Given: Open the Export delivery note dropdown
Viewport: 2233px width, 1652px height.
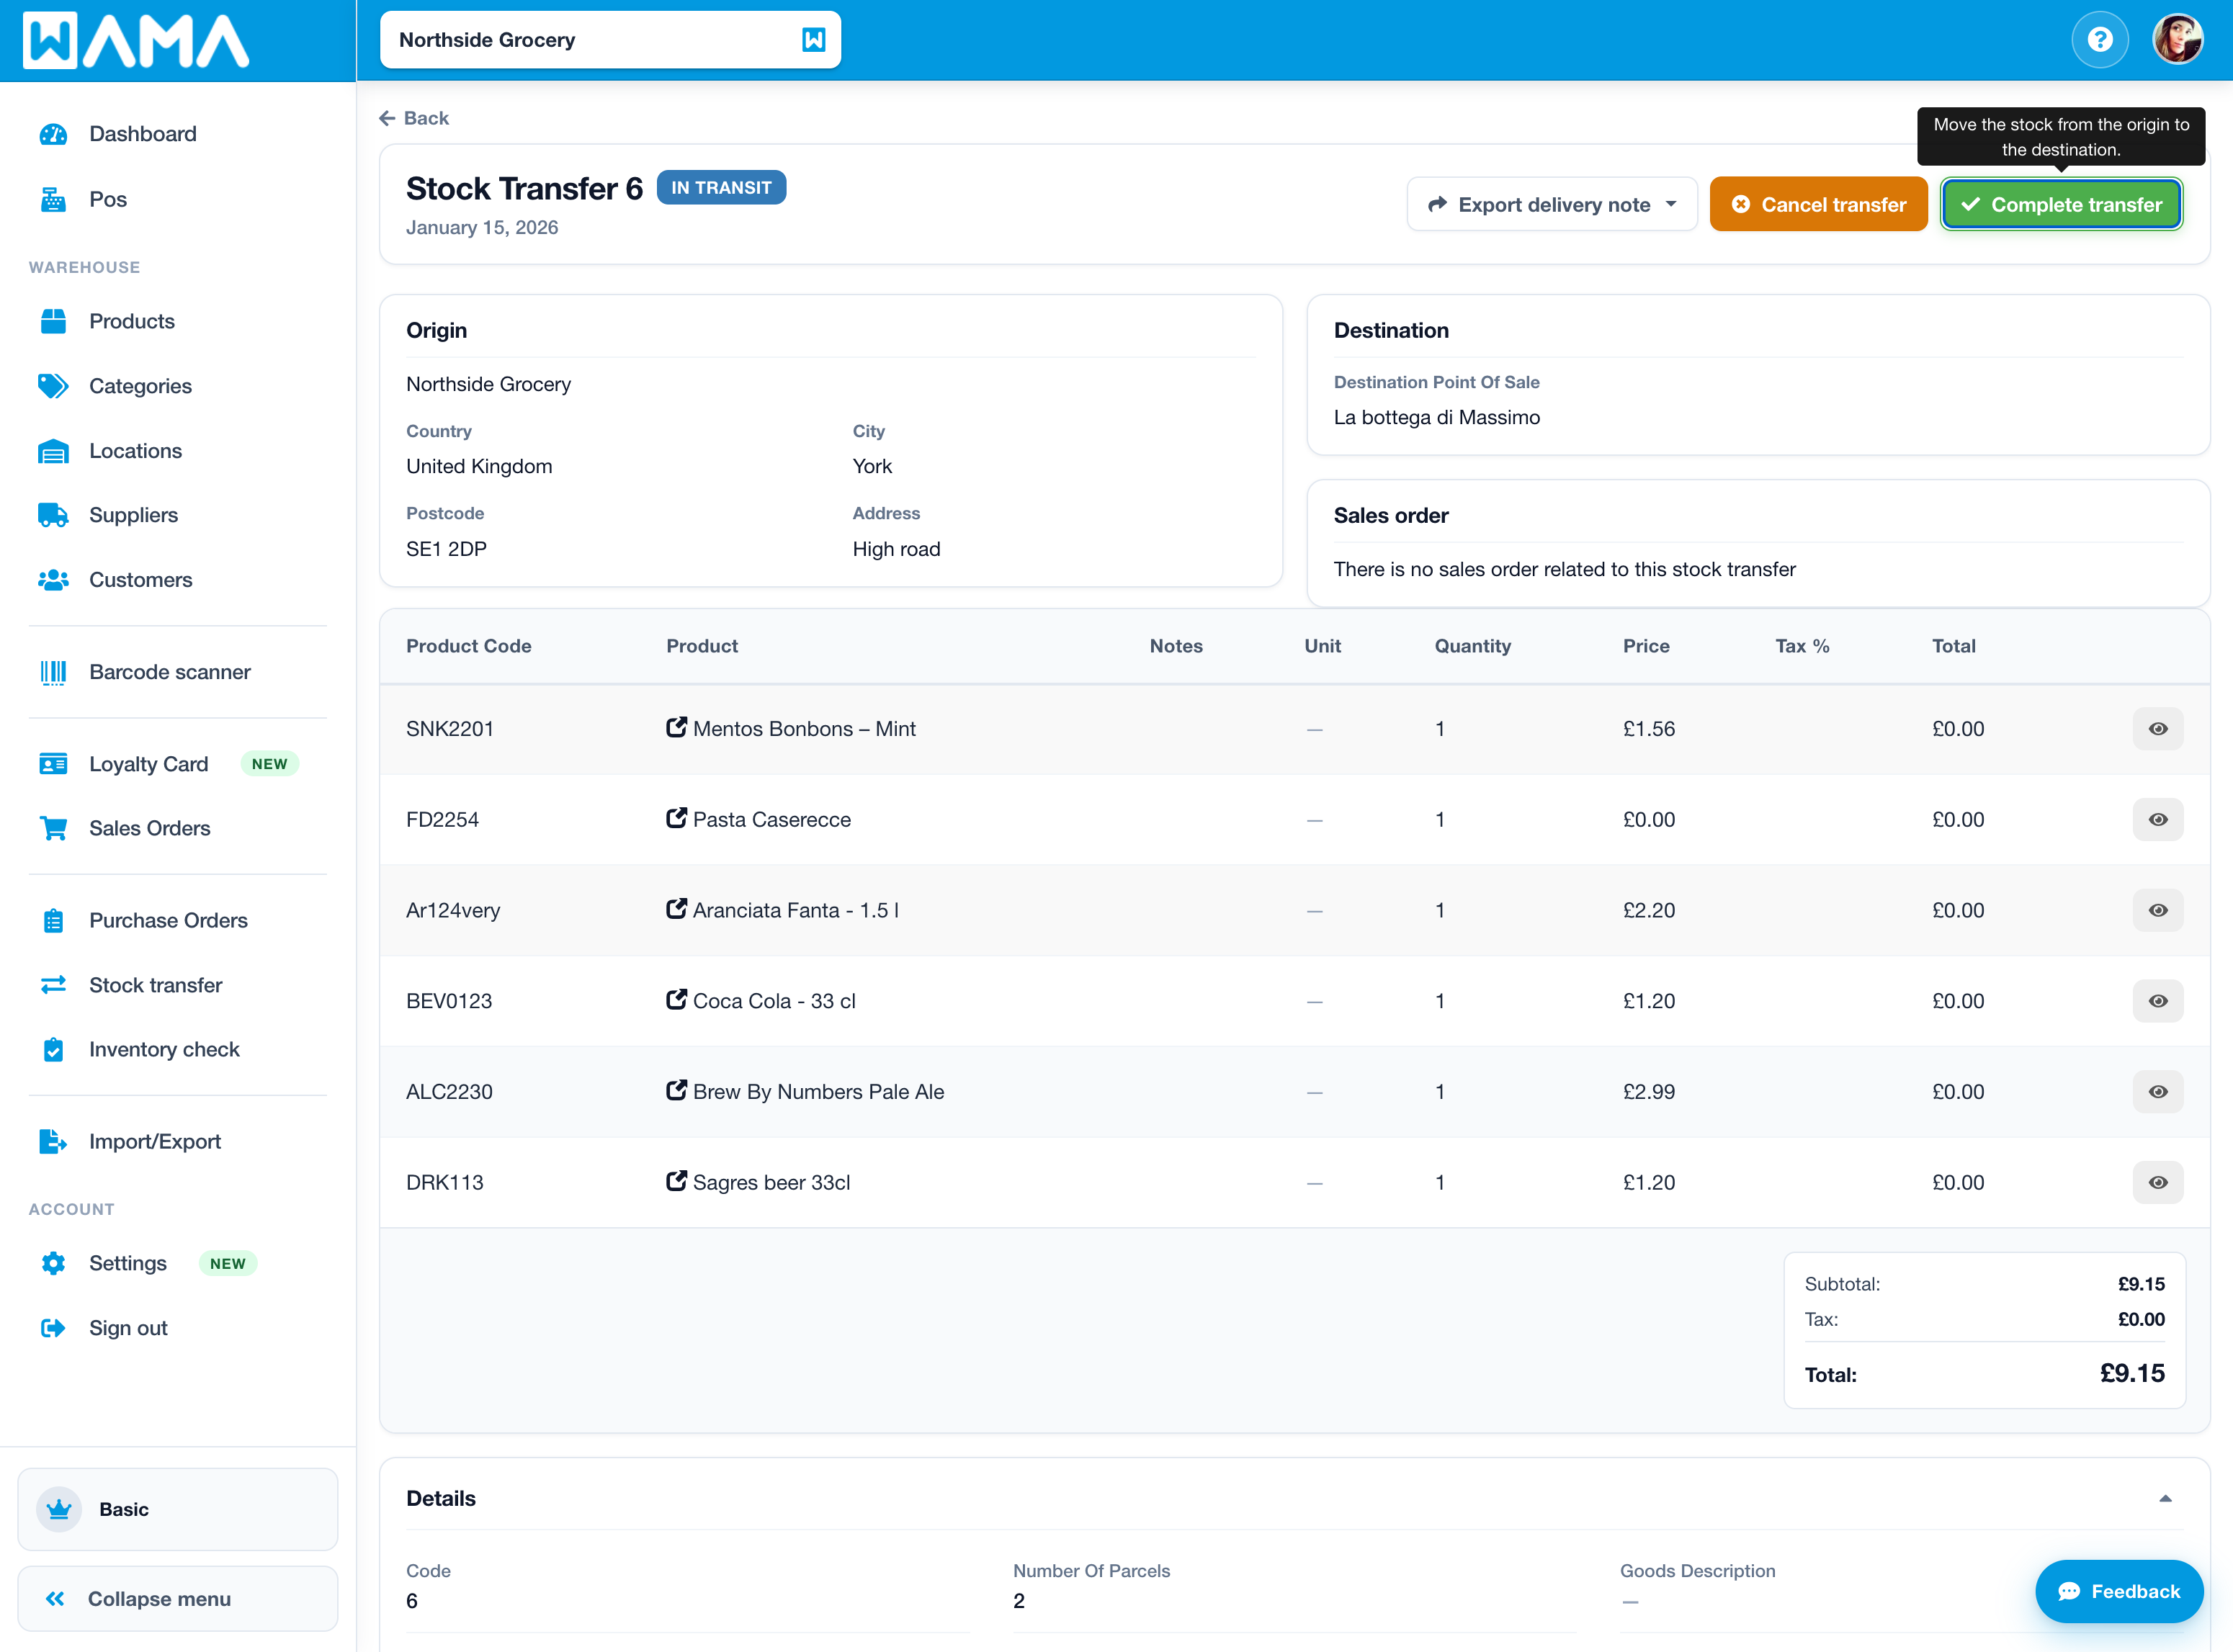Looking at the screenshot, I should 1552,204.
